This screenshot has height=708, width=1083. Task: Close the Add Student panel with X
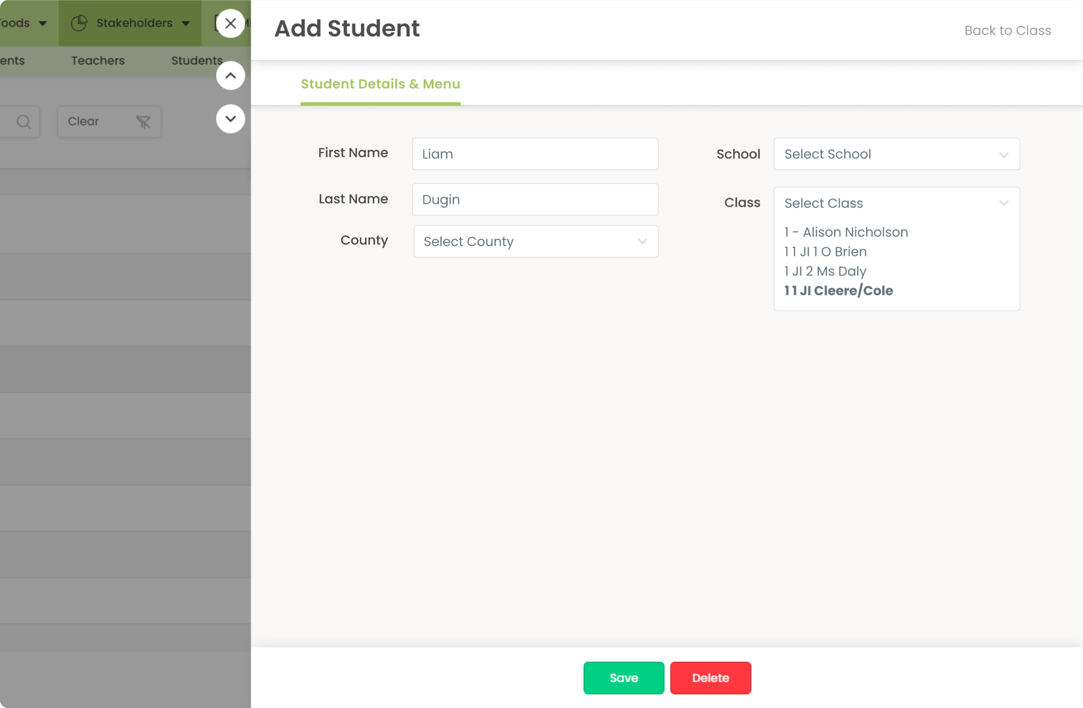point(231,24)
